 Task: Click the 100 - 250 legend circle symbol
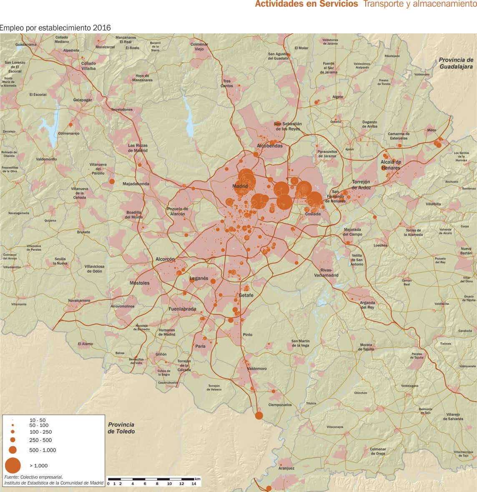(x=13, y=432)
